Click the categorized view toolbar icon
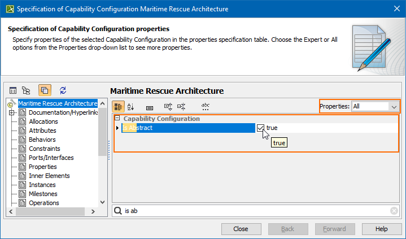This screenshot has width=406, height=239. [119, 106]
